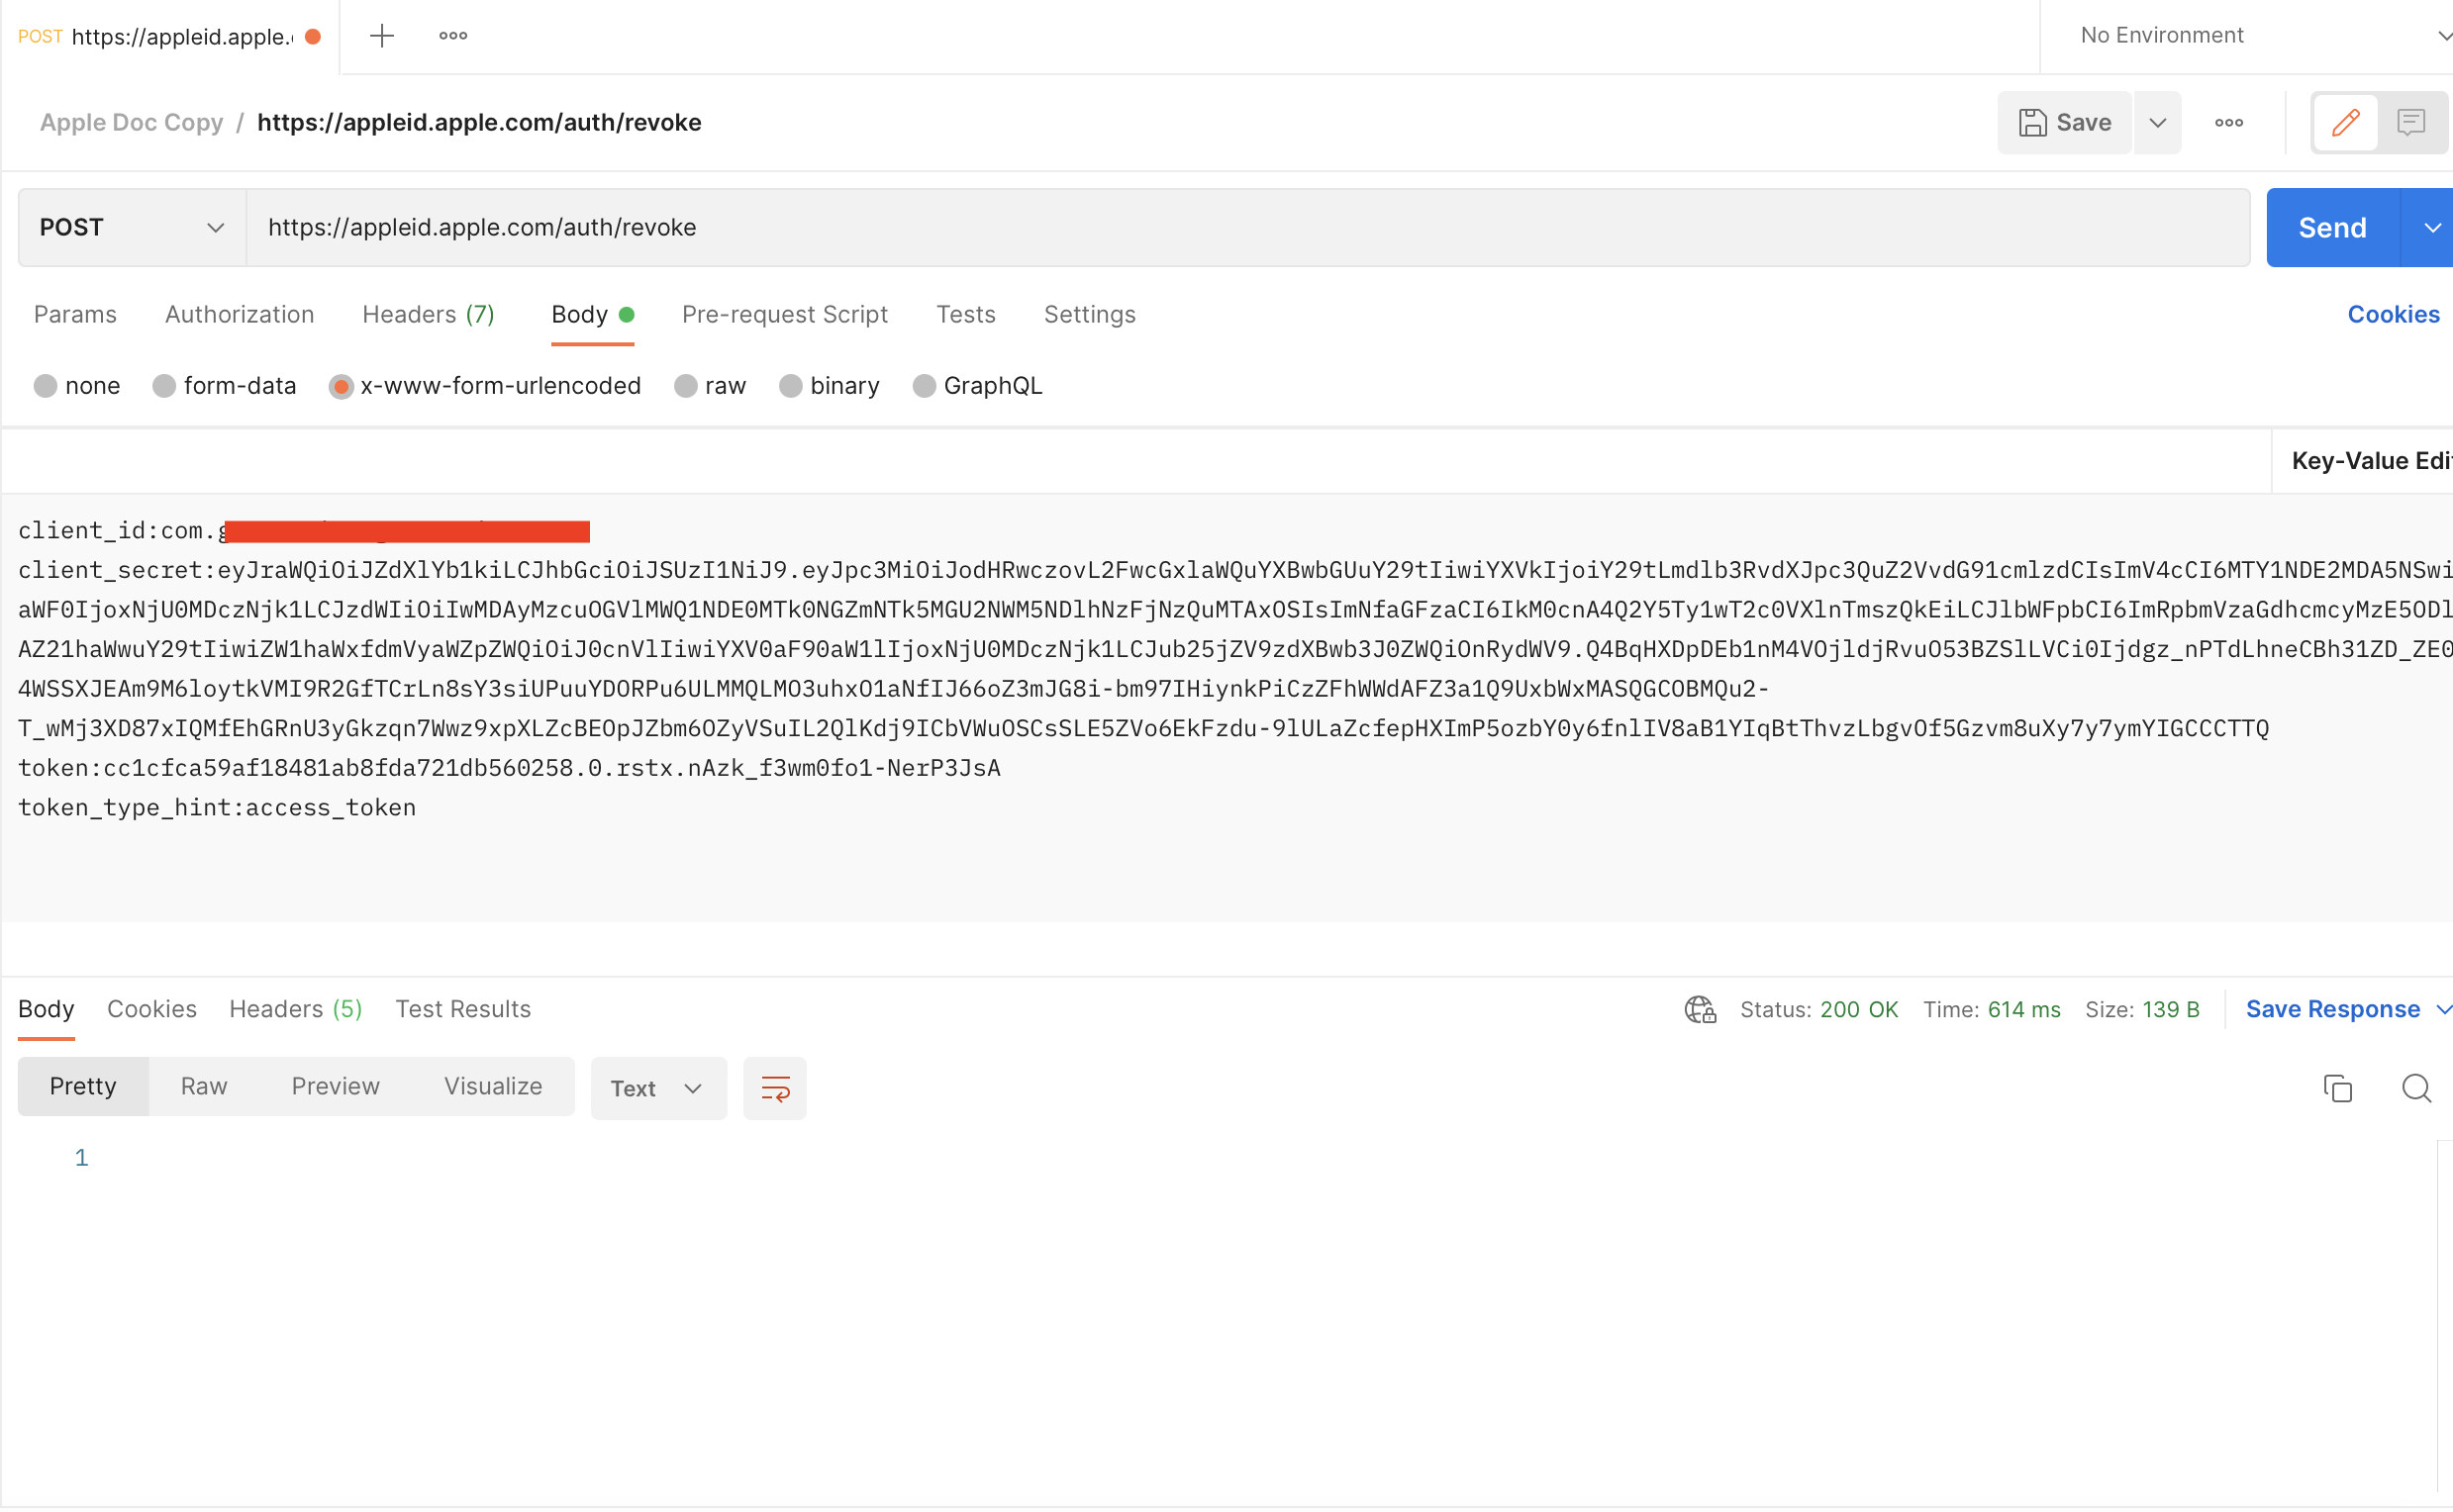This screenshot has width=2453, height=1512.
Task: Click the network globe lock icon
Action: tap(1700, 1009)
